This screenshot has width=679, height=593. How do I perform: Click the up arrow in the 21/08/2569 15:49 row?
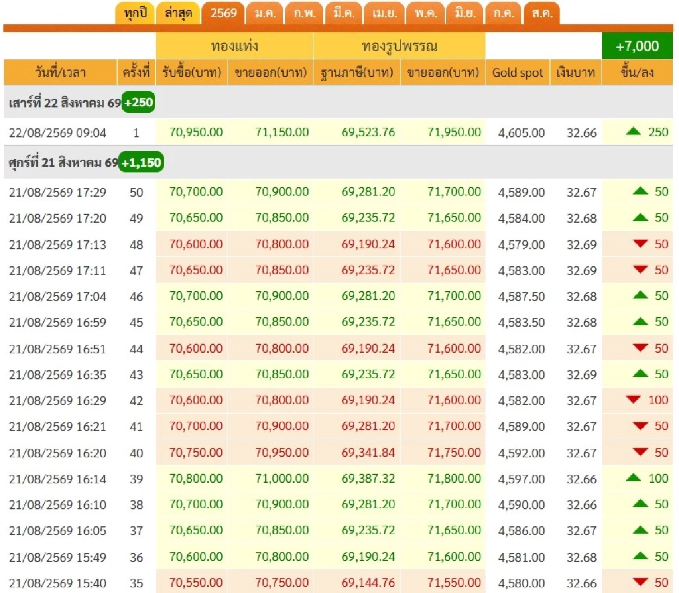[x=640, y=556]
